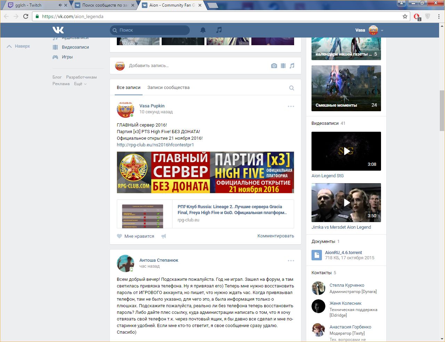Screen dimensions: 445x342
Task: Share Vasa Pupkin post megaphone icon
Action: pos(163,236)
